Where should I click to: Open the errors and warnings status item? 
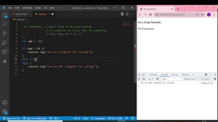54,118
